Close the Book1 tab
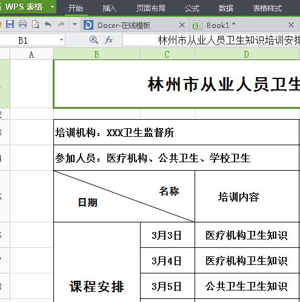Screen dimensions: 300x302 (291, 25)
